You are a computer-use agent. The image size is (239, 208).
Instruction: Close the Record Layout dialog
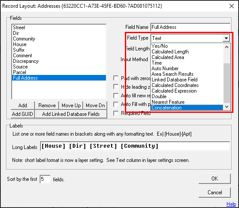click(232, 6)
